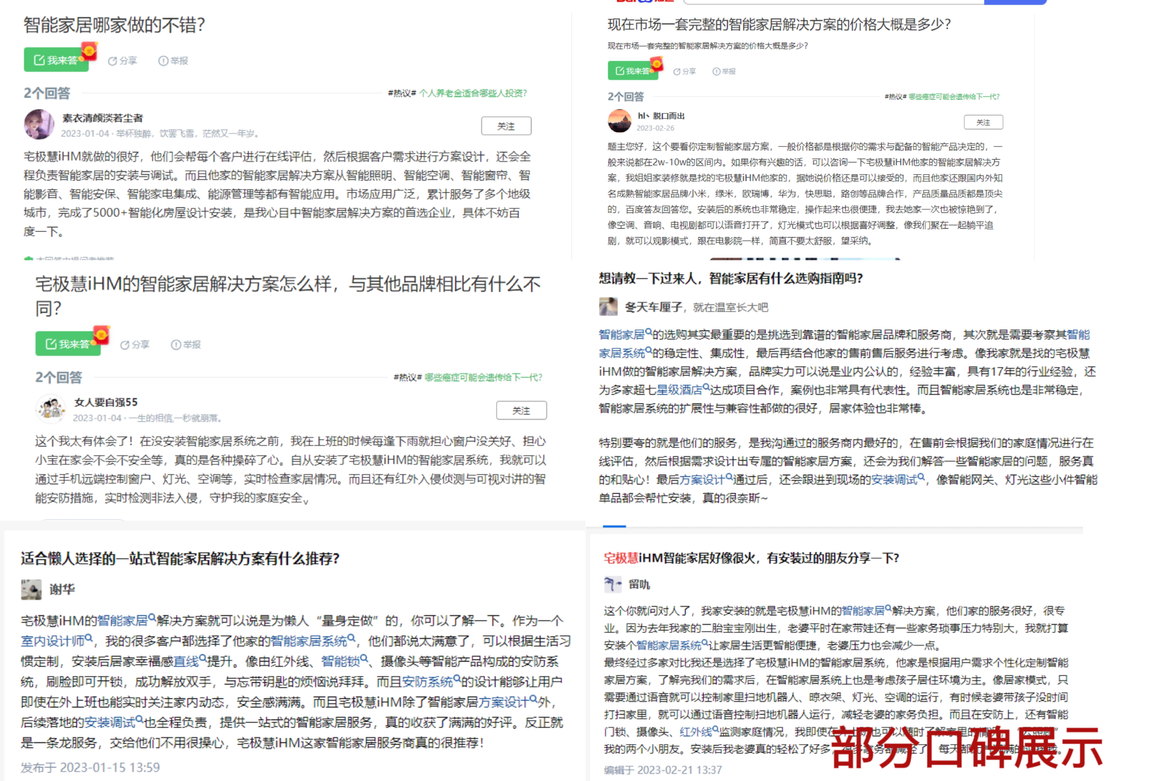Follow user hl丶脱口而出 with the 关注 button
Viewport: 1171px width, 781px height.
tap(983, 122)
